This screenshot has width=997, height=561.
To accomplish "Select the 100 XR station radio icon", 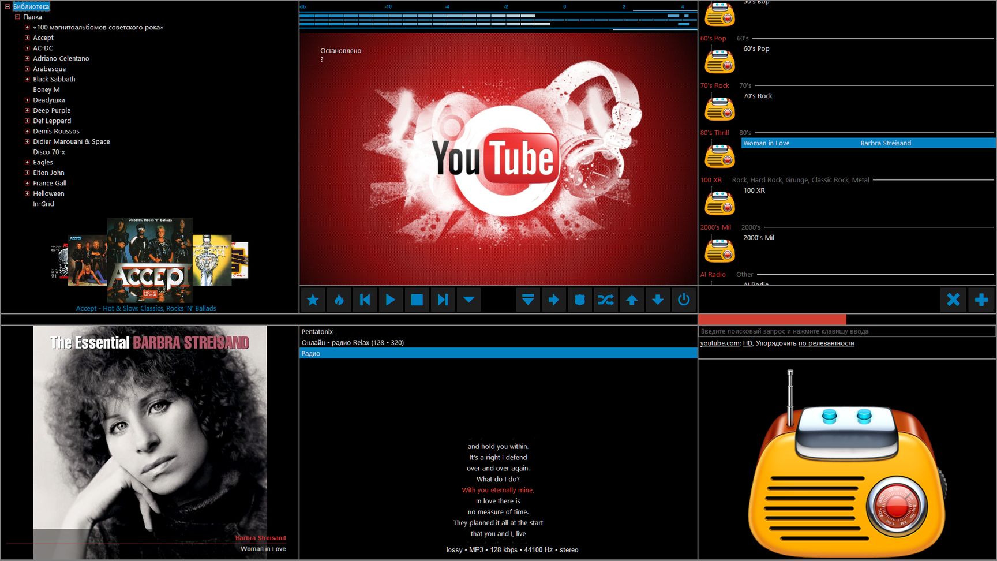I will click(720, 203).
